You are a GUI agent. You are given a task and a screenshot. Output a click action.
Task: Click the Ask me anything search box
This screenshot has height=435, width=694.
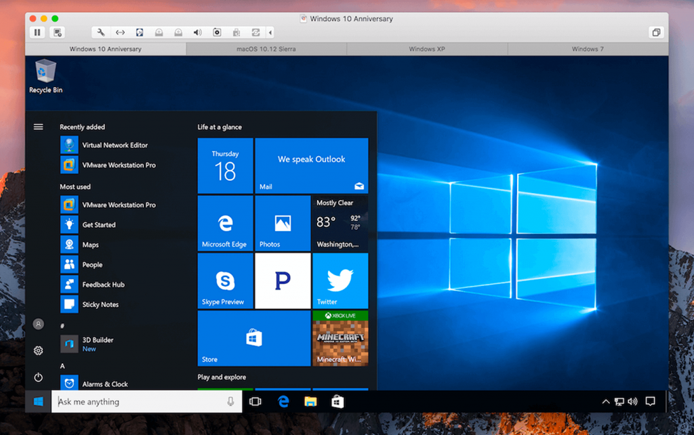[146, 401]
